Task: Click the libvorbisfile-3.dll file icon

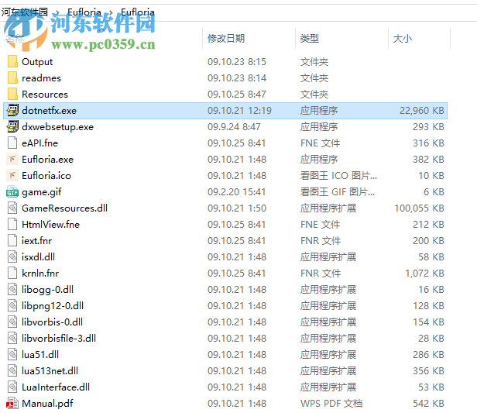Action: [x=12, y=339]
